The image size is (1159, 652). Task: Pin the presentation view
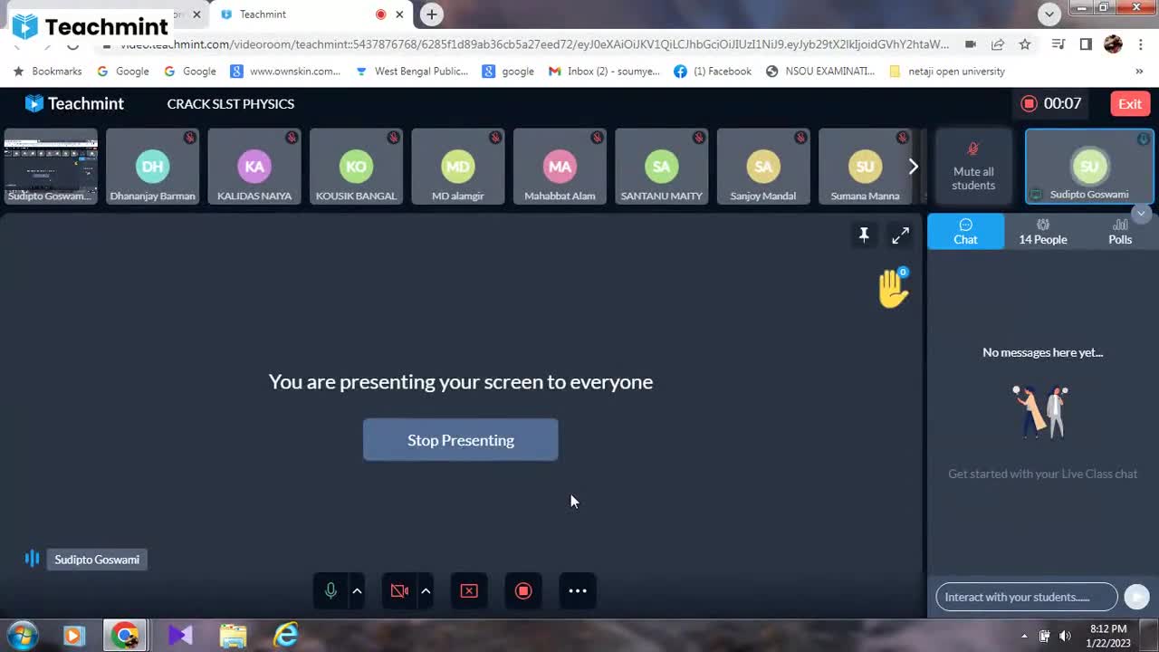click(x=864, y=235)
